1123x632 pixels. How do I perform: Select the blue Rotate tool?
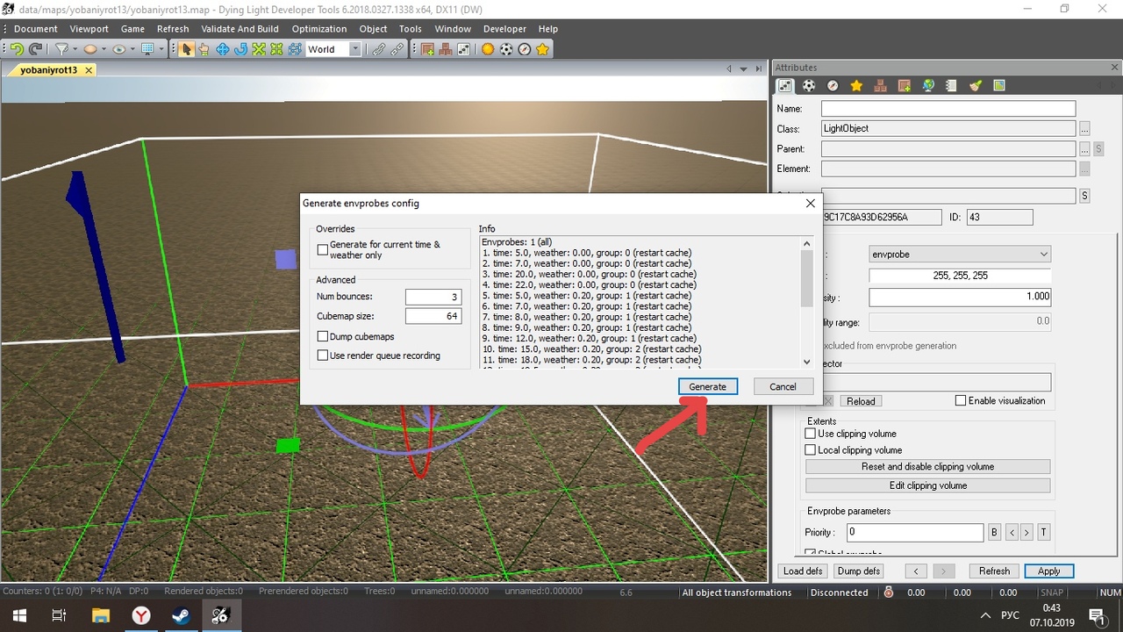240,49
